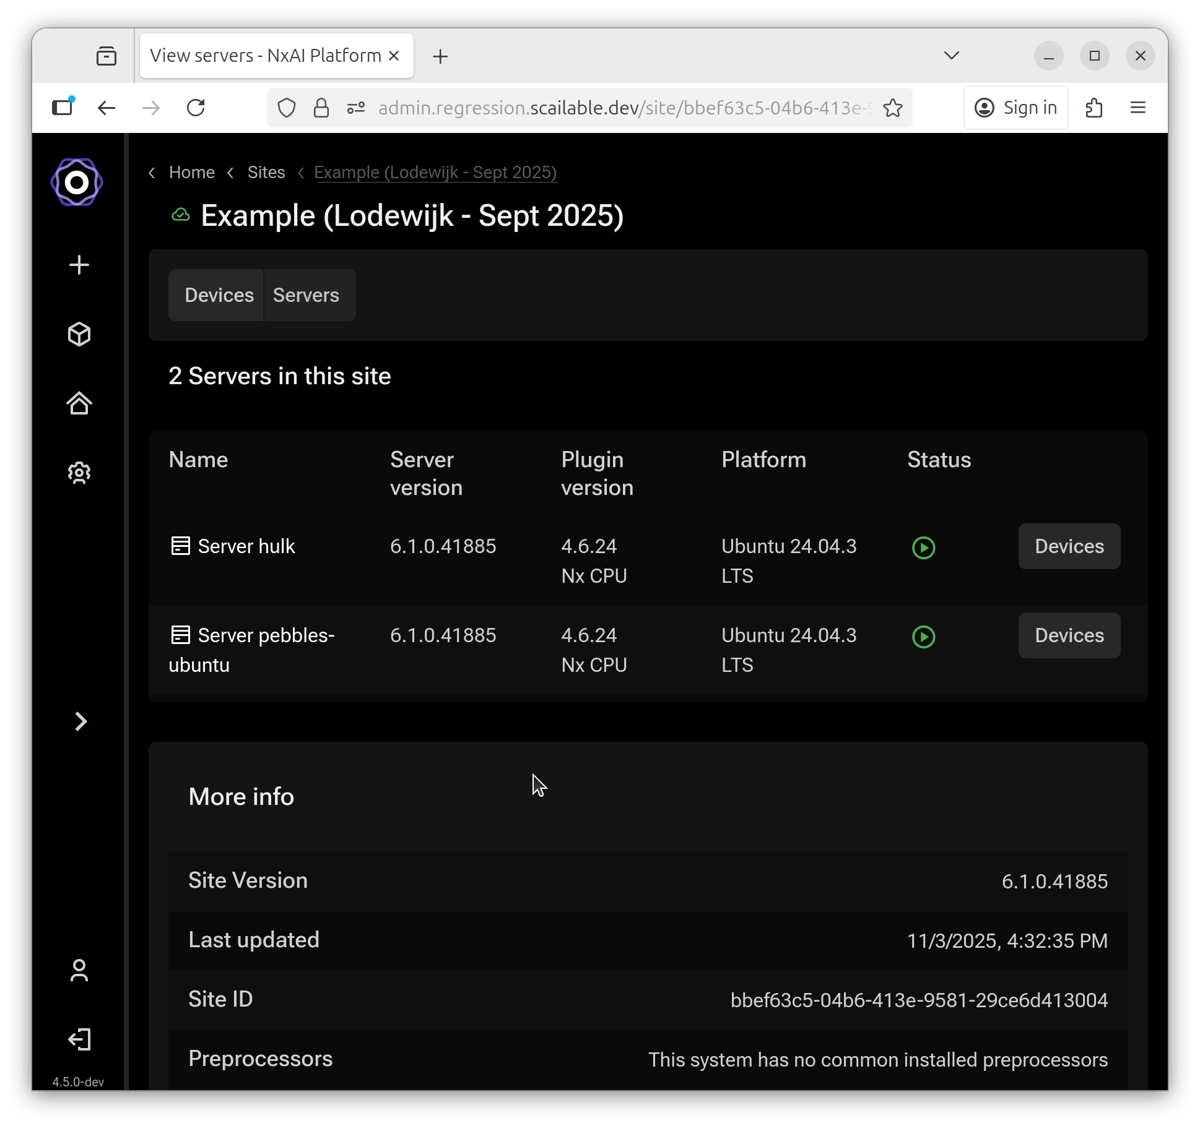Open the gear settings icon in sidebar

coord(79,473)
